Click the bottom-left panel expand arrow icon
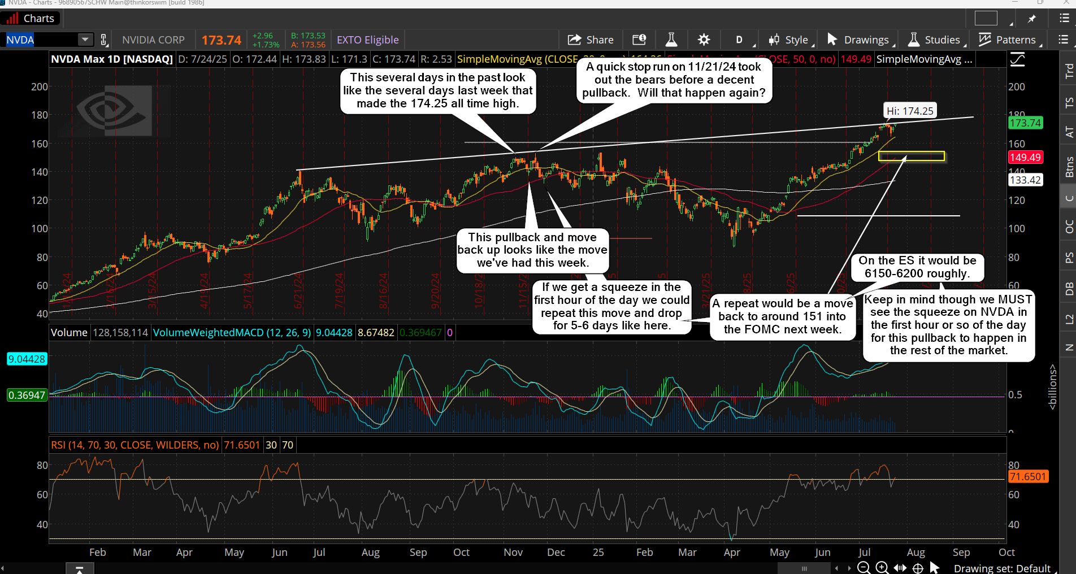This screenshot has width=1076, height=574. pyautogui.click(x=79, y=568)
